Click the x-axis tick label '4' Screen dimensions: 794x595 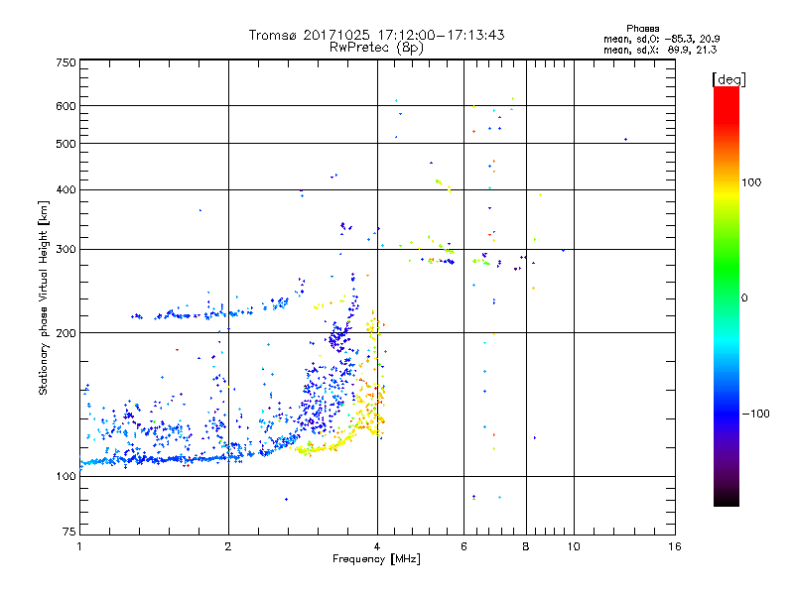[x=377, y=546]
